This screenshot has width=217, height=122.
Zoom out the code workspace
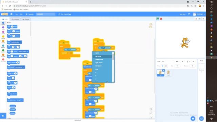151,114
